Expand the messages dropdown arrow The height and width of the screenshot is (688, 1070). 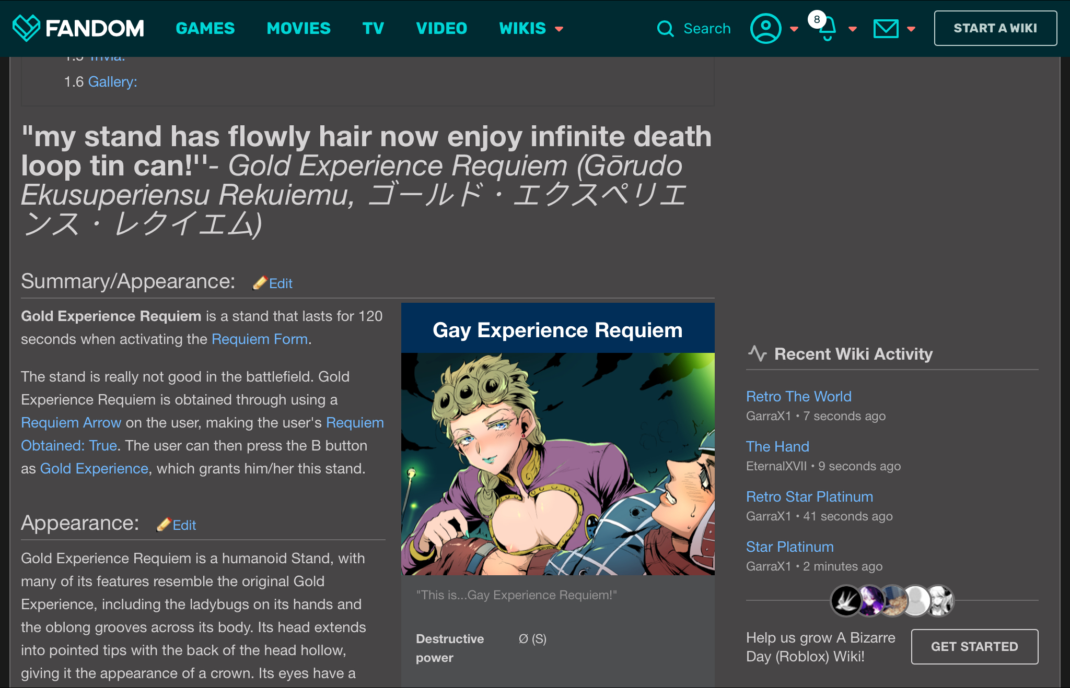[x=911, y=29]
